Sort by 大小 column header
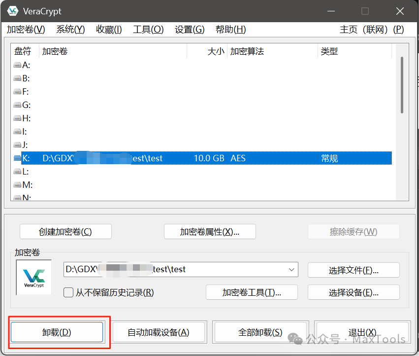Image resolution: width=419 pixels, height=356 pixels. click(207, 51)
